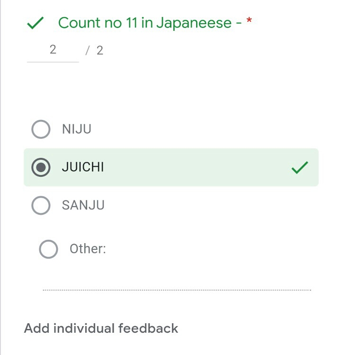Click the highlighted green correct-answer row
This screenshot has height=355, width=341.
coord(189,167)
